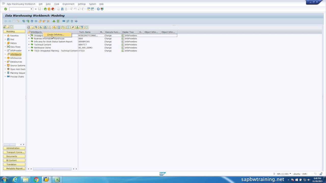This screenshot has width=326, height=183.
Task: Select the NetWeaver Demo InfoArea row
Action: pyautogui.click(x=42, y=48)
